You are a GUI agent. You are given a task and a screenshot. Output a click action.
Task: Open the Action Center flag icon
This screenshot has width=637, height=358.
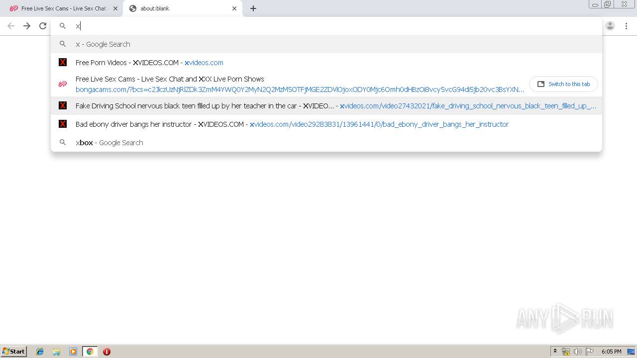click(x=590, y=352)
